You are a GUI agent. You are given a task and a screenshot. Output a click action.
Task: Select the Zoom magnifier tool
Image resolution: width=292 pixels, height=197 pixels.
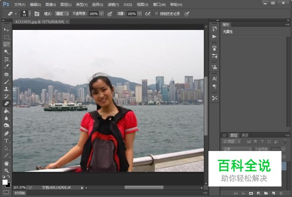[6, 170]
